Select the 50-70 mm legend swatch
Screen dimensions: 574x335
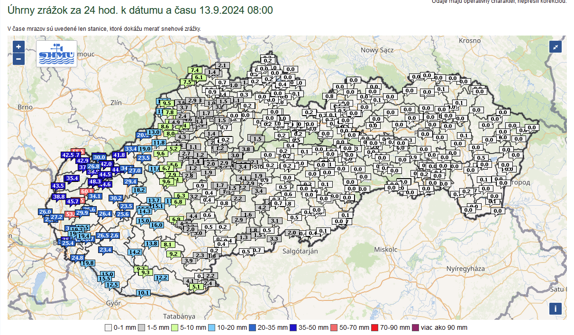pos(334,327)
